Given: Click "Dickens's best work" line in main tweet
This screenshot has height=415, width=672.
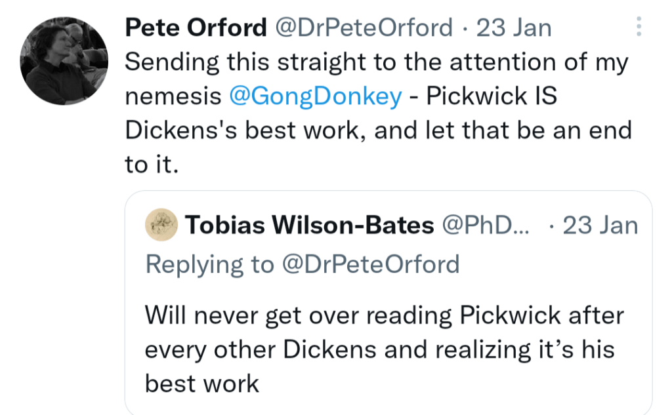Looking at the screenshot, I should [243, 130].
